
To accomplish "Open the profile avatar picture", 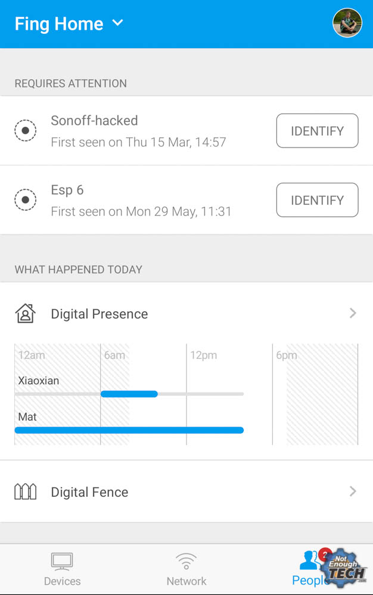I will coord(347,23).
